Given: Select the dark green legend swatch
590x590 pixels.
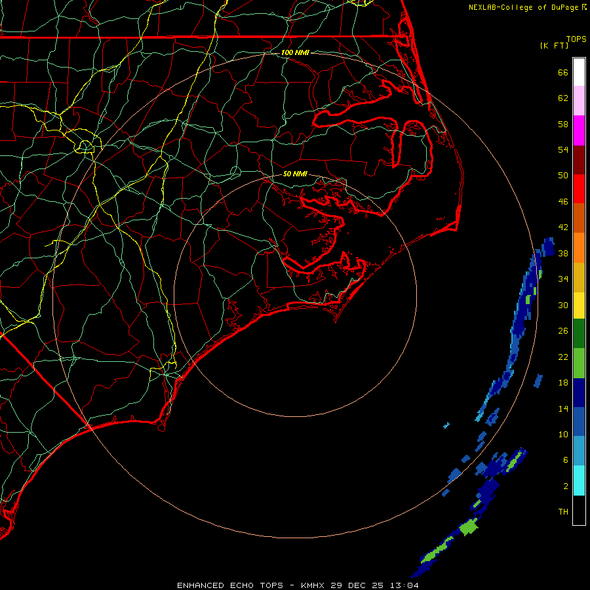Looking at the screenshot, I should [579, 334].
